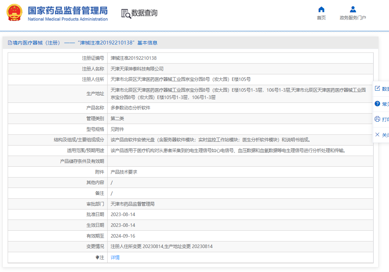
Task: Click the 产品储存条件及有效期 row label
Action: (x=82, y=162)
